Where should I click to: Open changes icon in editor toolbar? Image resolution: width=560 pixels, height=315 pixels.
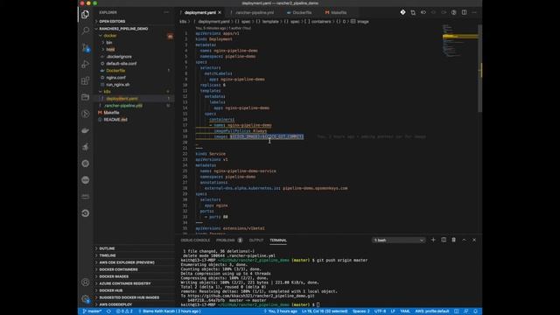[x=413, y=12]
